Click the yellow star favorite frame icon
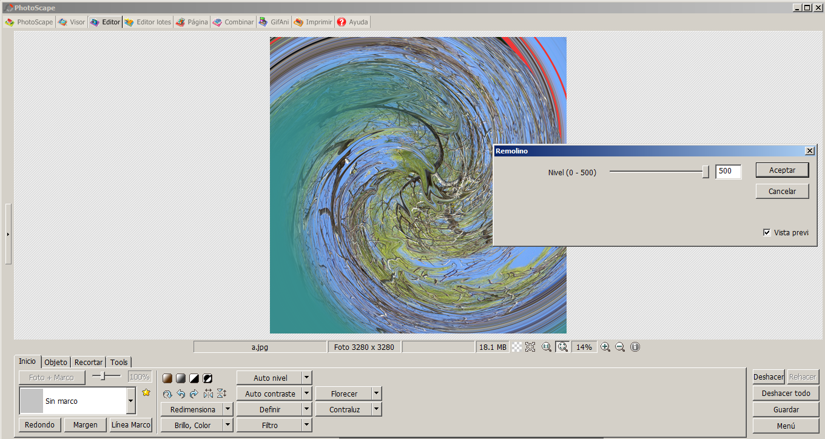 (146, 392)
